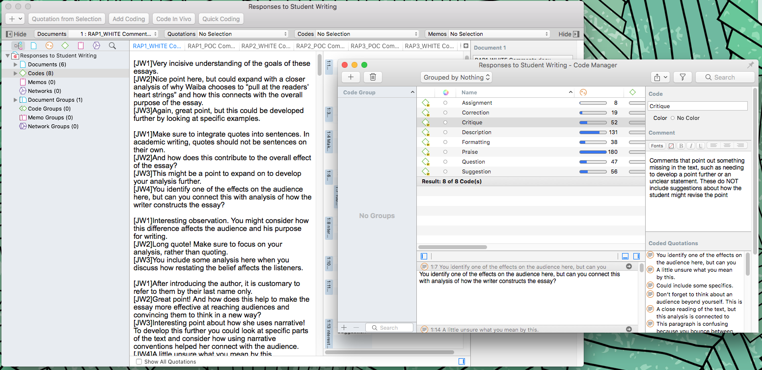Select the radio button beside the Praise code
Screen dimensions: 762x370
[445, 152]
